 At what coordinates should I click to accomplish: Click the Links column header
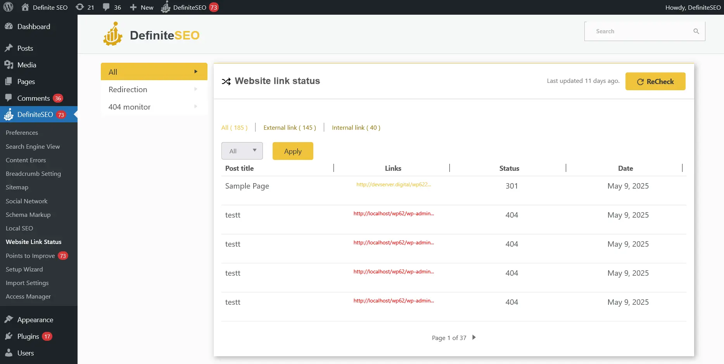[393, 168]
